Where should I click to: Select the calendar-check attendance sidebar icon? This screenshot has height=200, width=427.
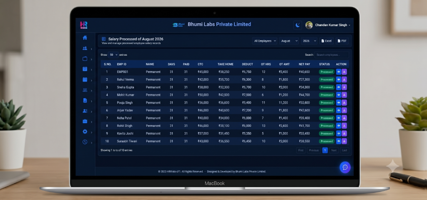[x=85, y=69]
